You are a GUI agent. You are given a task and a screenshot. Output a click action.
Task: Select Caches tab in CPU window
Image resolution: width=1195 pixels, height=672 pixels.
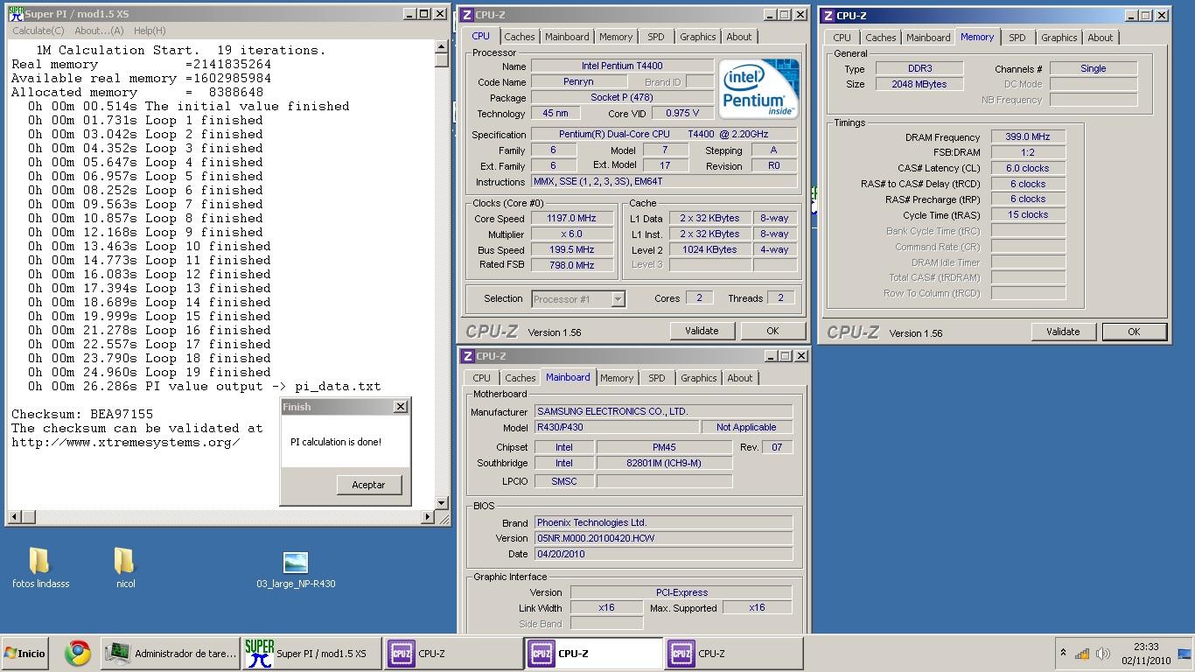point(519,37)
